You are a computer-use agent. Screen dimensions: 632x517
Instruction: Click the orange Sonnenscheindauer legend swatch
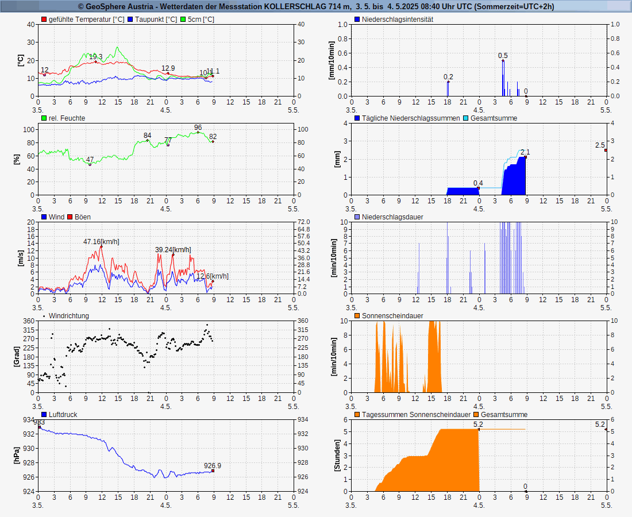tap(357, 315)
